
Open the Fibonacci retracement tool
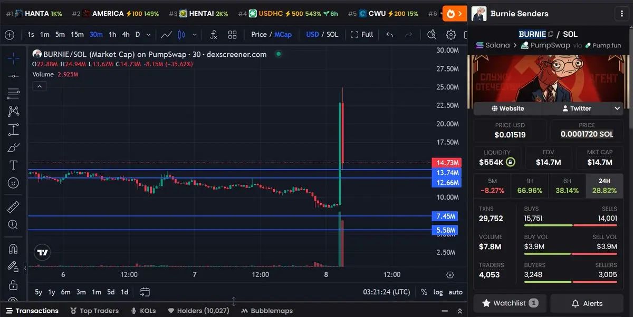click(x=13, y=94)
